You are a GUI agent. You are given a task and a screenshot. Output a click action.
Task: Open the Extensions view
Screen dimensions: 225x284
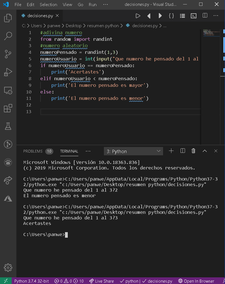(x=8, y=108)
